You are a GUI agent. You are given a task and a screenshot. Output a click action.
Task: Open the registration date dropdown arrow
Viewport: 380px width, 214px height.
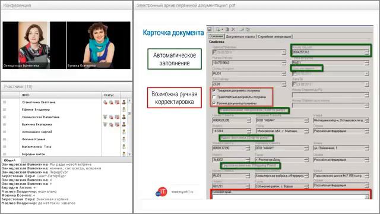coord(284,52)
